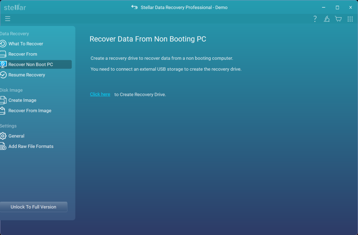Open the waffle grid apps icon

[350, 19]
